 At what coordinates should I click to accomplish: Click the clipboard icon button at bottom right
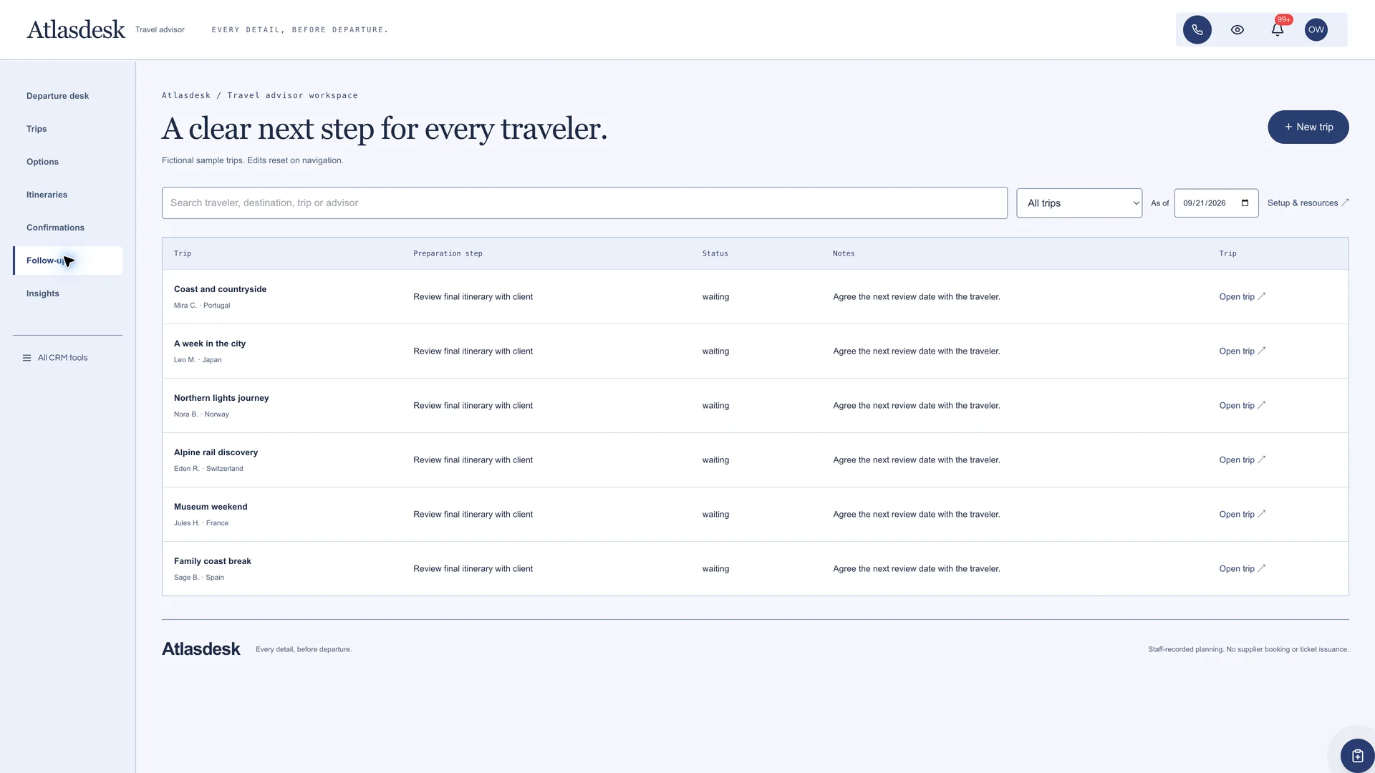point(1357,755)
